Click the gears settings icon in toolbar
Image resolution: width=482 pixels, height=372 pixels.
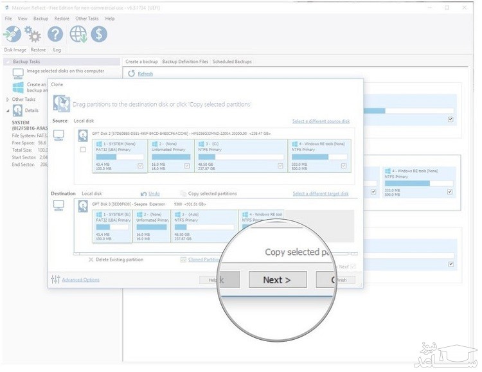(33, 34)
